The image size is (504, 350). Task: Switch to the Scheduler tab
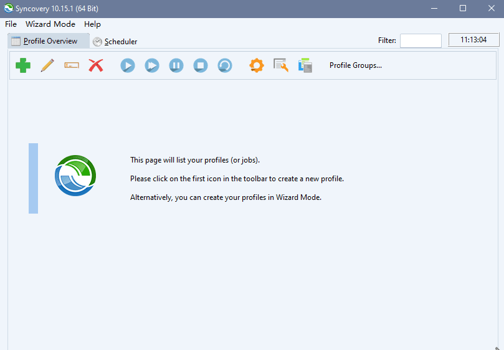coord(115,42)
